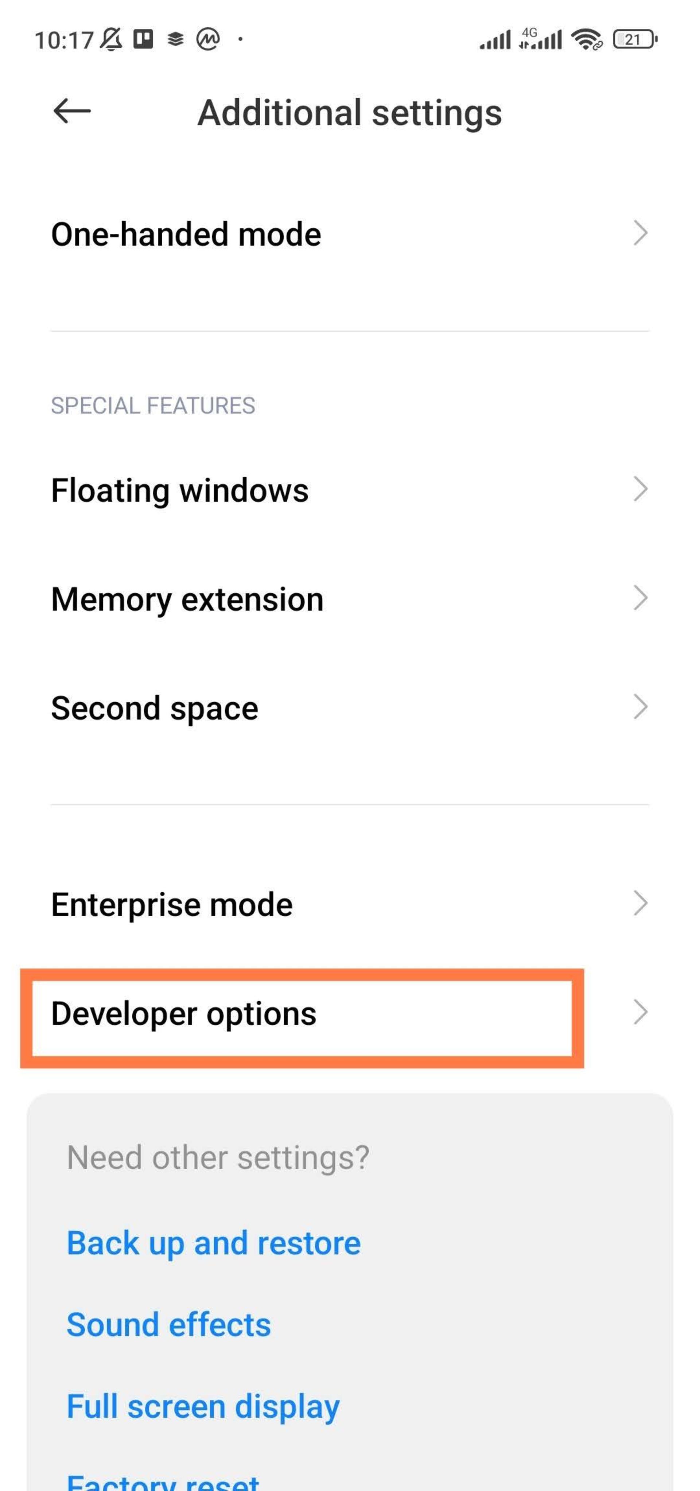This screenshot has width=700, height=1491.
Task: Expand Second space chevron
Action: pos(640,707)
